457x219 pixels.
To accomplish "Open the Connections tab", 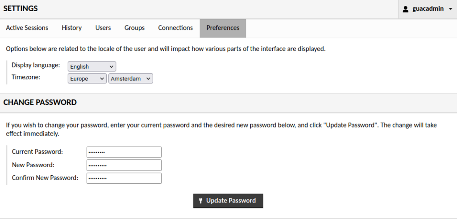I will [x=175, y=28].
